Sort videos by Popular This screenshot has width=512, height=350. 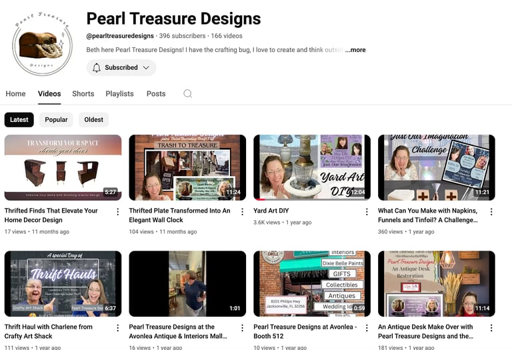[56, 120]
